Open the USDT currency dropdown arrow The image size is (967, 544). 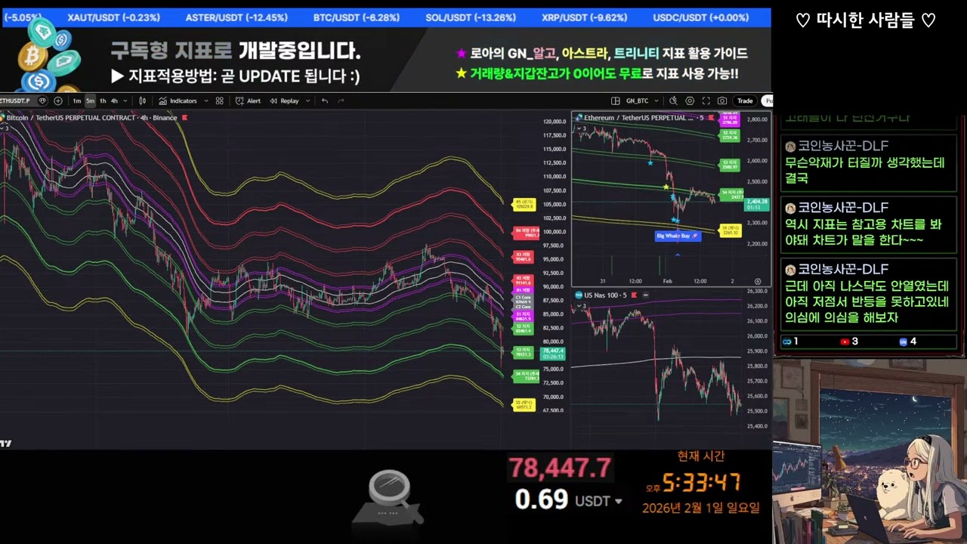pyautogui.click(x=618, y=501)
